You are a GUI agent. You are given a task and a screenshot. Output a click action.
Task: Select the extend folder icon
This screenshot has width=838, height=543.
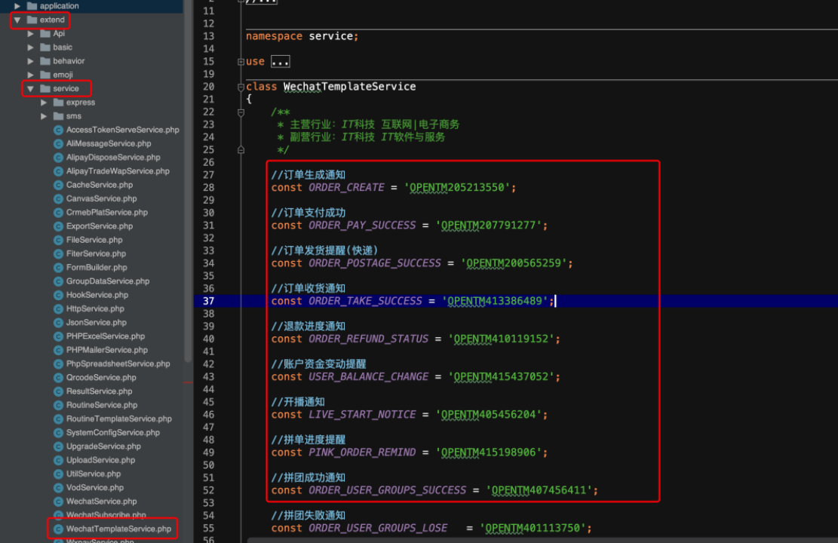click(x=32, y=20)
